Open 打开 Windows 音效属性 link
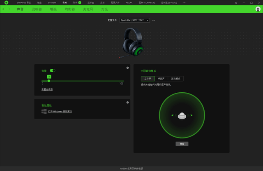This screenshot has width=263, height=171. click(60, 111)
